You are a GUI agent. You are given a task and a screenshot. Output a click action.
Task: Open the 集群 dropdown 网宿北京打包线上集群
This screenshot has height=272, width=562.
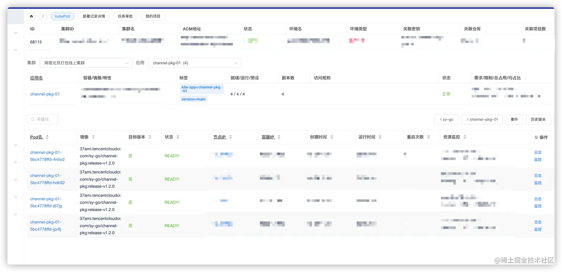click(x=86, y=63)
